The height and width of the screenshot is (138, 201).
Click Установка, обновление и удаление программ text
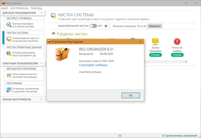click(x=26, y=90)
